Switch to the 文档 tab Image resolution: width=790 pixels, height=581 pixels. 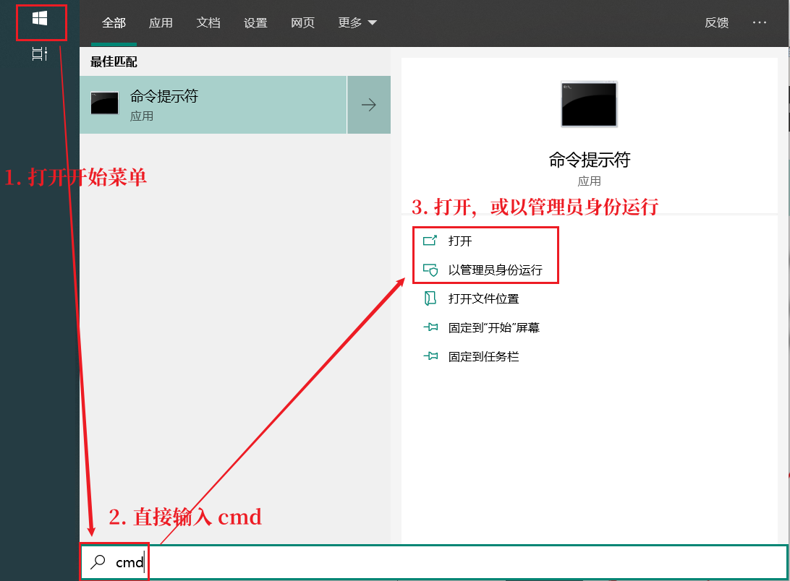208,22
